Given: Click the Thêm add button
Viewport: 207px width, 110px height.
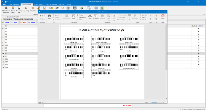Looking at the screenshot, I should (6, 23).
